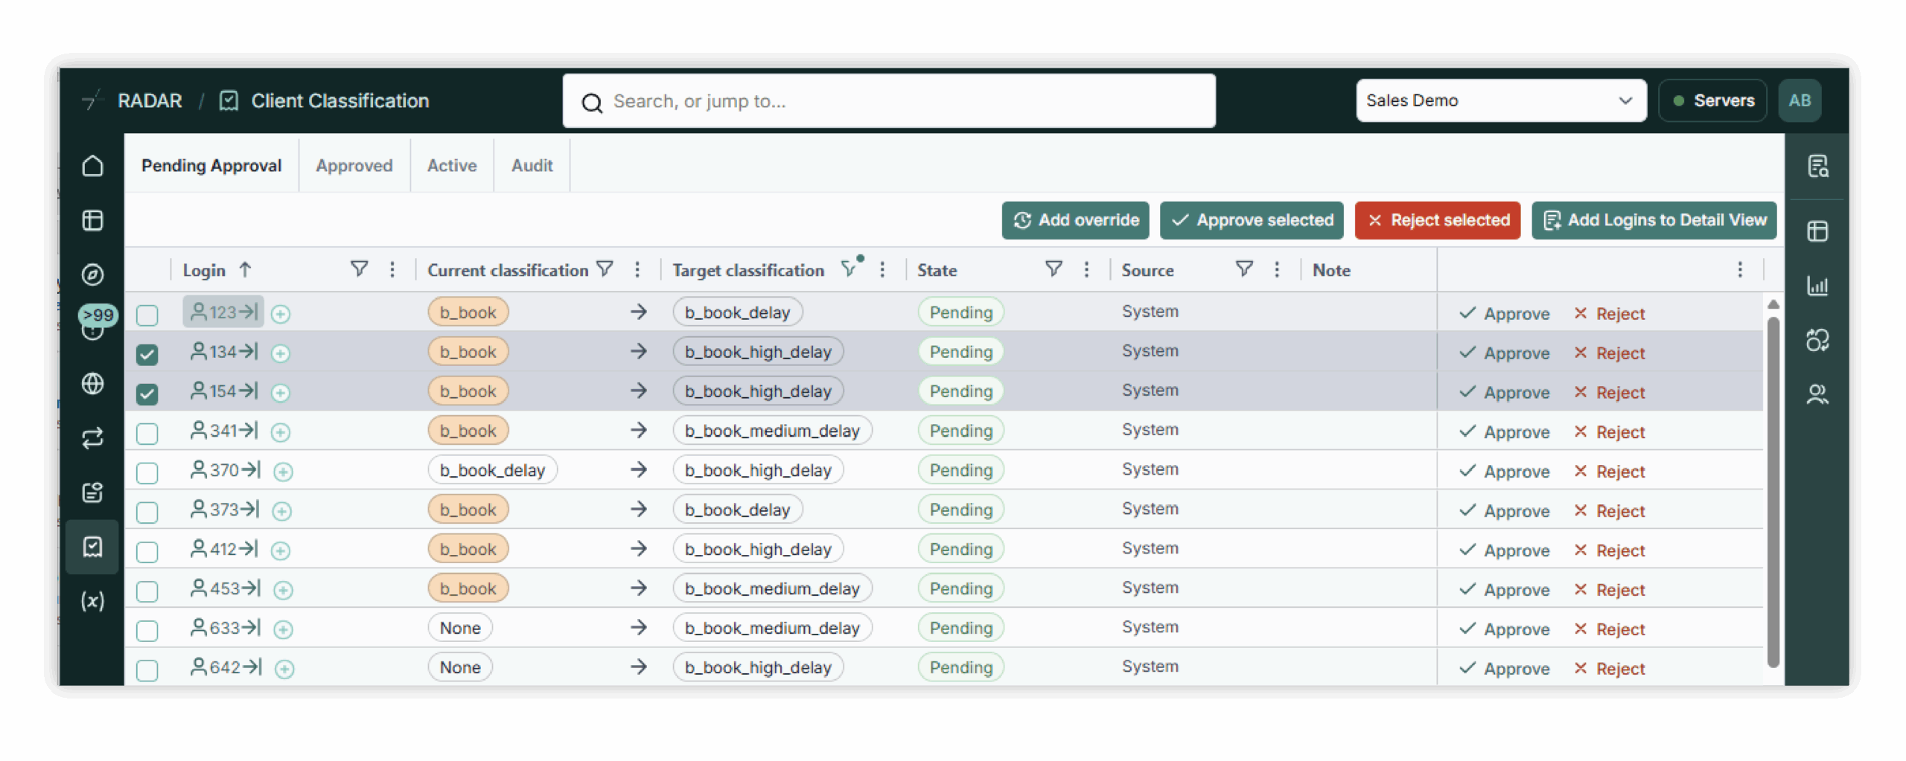Viewport: 1906px width, 761px height.
Task: Check the box for login 633
Action: (147, 630)
